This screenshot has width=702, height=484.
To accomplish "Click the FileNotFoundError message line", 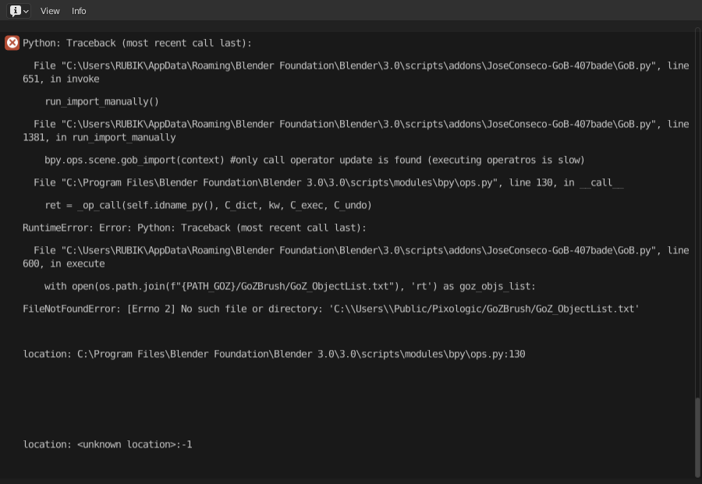I will pos(331,309).
